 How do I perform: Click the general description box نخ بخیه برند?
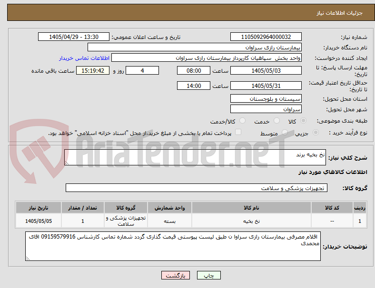pos(195,157)
